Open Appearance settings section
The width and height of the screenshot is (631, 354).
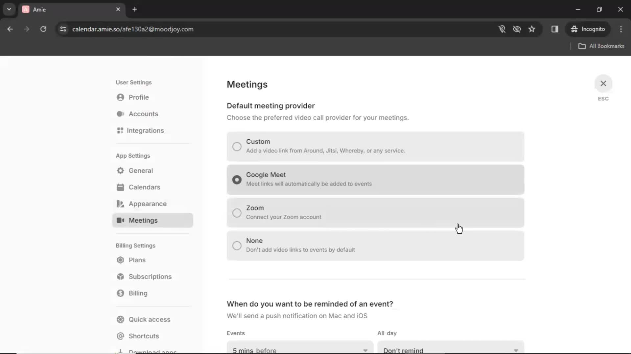coord(147,204)
